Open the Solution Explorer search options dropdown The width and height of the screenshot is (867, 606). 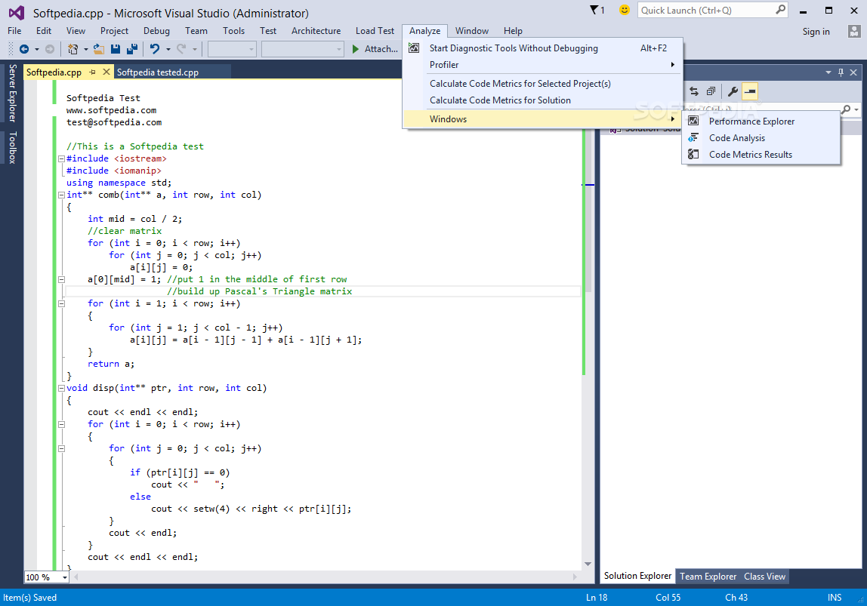tap(856, 109)
